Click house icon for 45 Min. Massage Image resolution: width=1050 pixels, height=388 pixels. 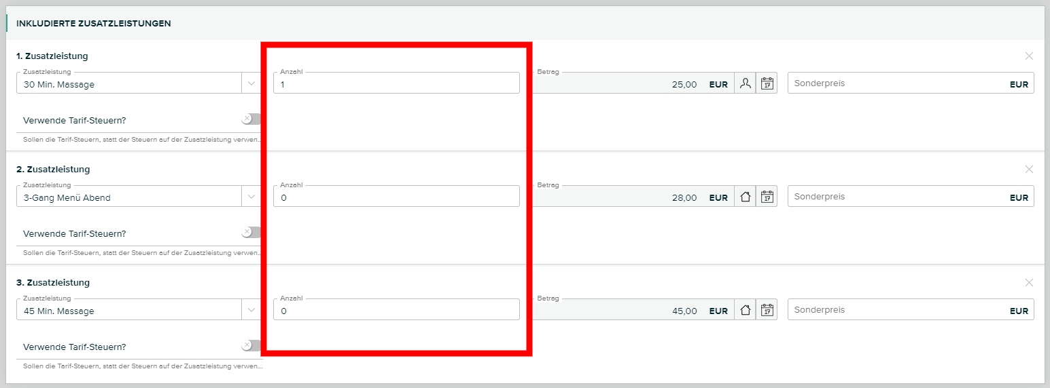pyautogui.click(x=746, y=311)
